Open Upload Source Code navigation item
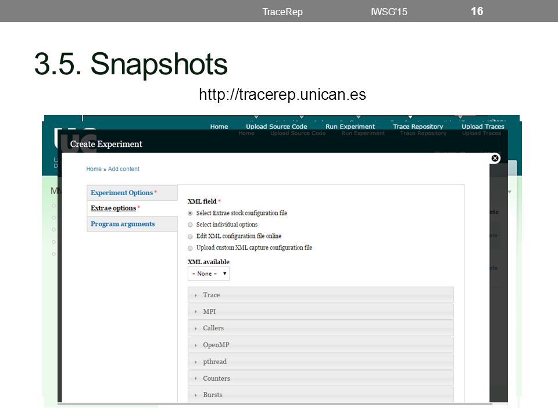The image size is (558, 418). click(x=277, y=127)
